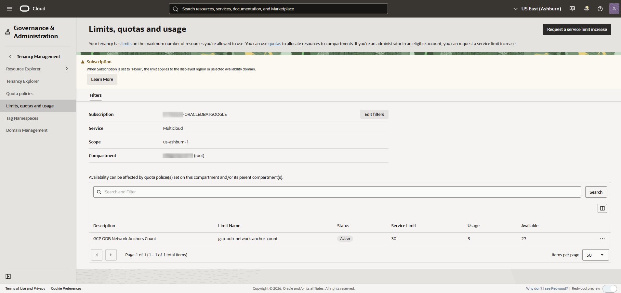
Task: Follow the 'limits' hyperlink
Action: click(126, 44)
